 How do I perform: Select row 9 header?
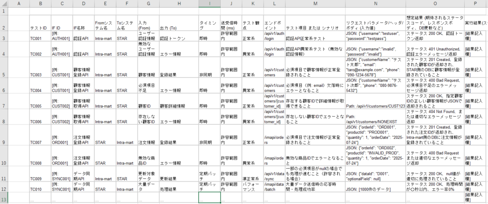pos(3,135)
